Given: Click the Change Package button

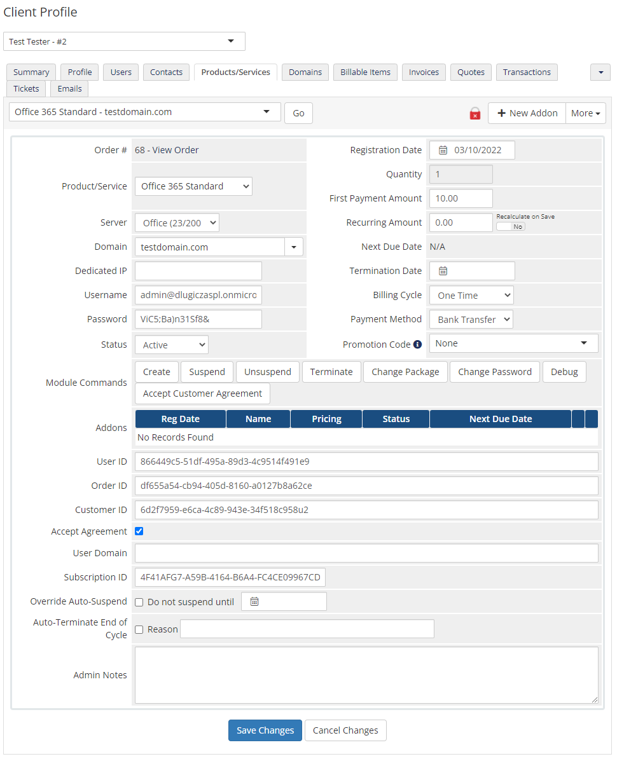Looking at the screenshot, I should 405,372.
